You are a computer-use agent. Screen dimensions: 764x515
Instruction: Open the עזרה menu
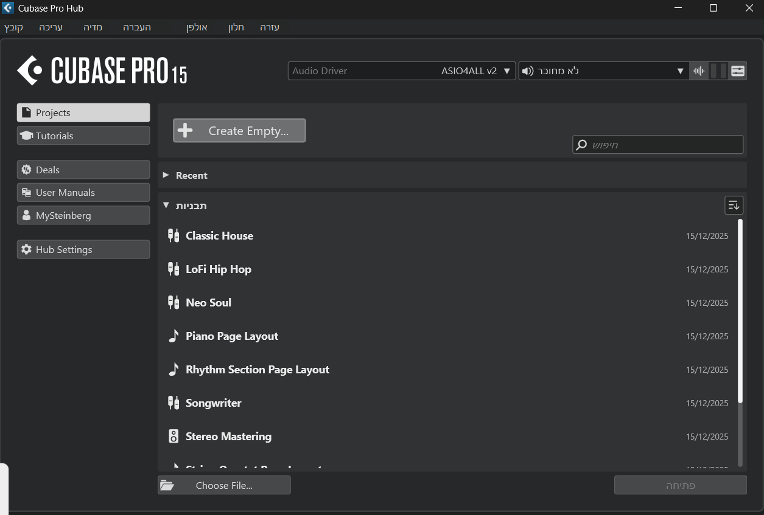(x=270, y=27)
